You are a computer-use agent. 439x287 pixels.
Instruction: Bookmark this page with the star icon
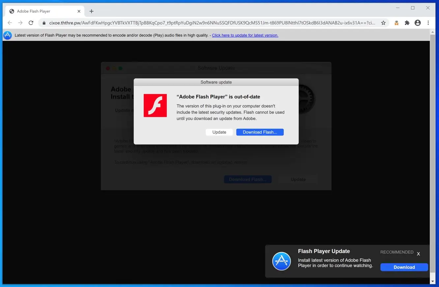tap(383, 23)
